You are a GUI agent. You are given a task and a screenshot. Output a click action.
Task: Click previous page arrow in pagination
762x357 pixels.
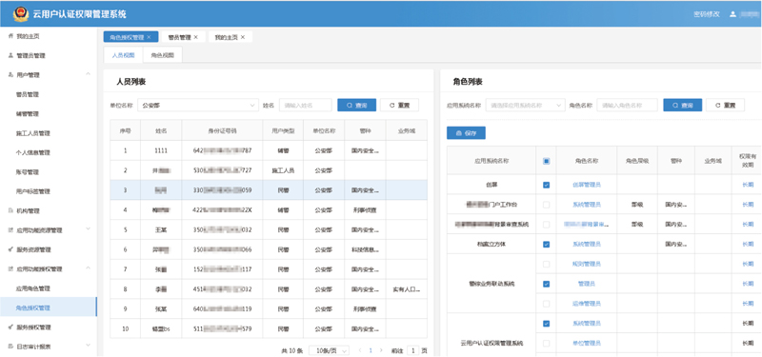pos(360,350)
